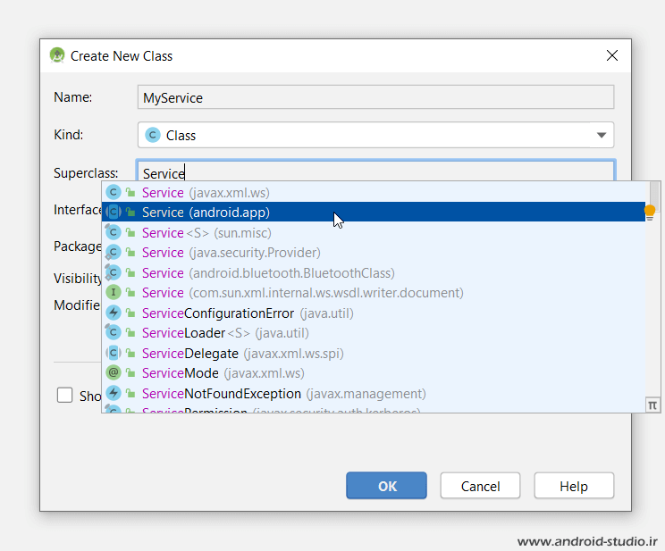Image resolution: width=665 pixels, height=551 pixels.
Task: Click the Cancel button
Action: tap(481, 486)
